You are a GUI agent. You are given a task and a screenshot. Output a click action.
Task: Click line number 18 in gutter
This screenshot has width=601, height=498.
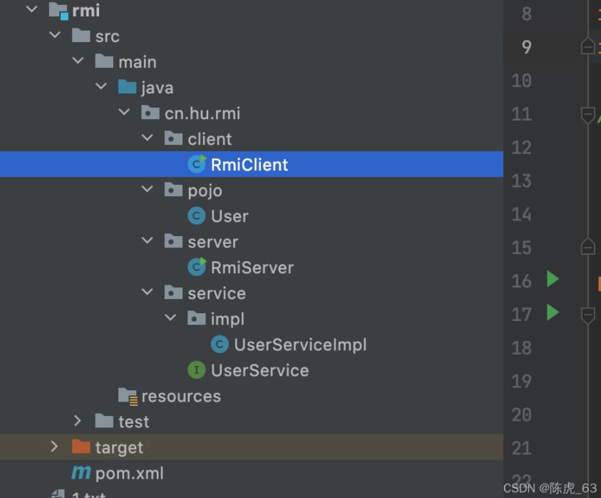tap(521, 347)
